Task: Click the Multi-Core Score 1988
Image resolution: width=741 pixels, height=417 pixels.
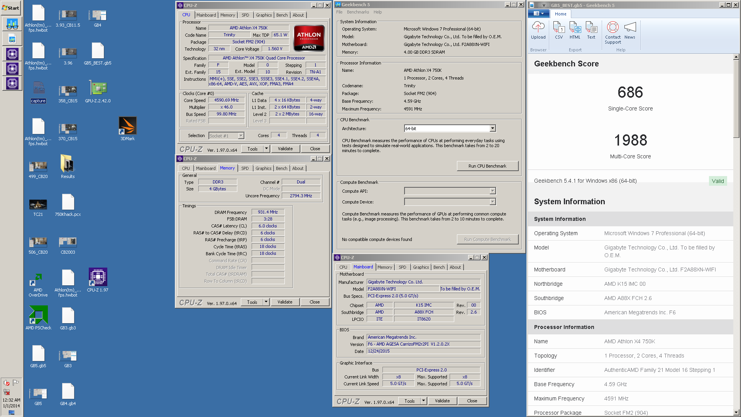Action: tap(631, 140)
